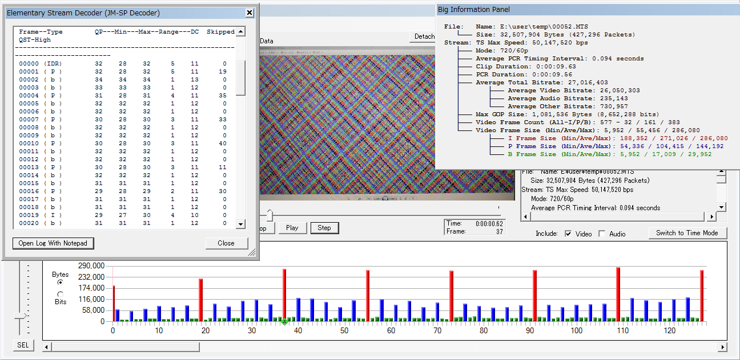
Task: Enable the Audio include checkbox
Action: (602, 234)
